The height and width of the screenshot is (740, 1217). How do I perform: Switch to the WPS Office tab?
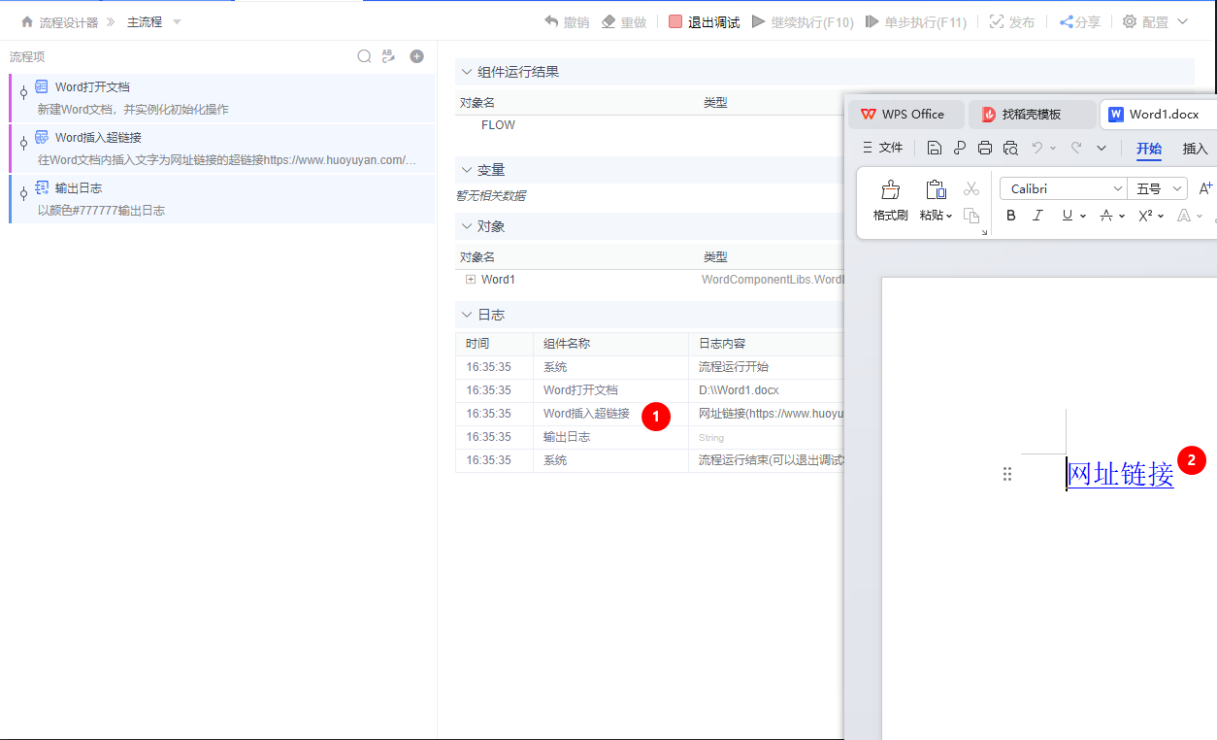tap(905, 114)
